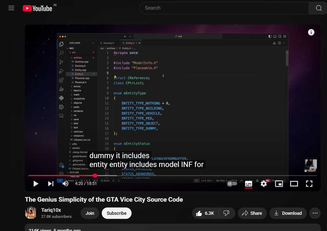
Task: Expand the modelinfo folder
Action: [x=79, y=99]
